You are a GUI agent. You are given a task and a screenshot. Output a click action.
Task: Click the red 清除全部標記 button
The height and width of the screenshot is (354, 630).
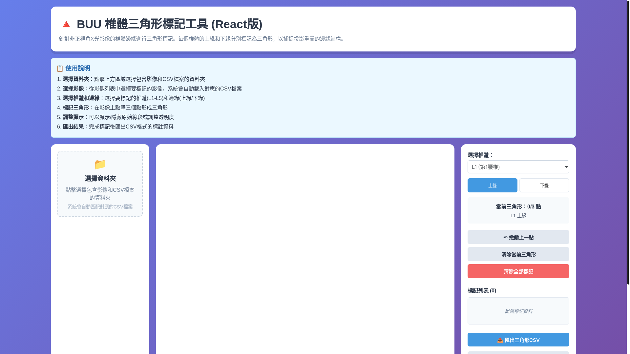pyautogui.click(x=518, y=271)
